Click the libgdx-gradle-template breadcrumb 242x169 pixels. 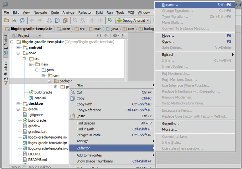[29, 29]
